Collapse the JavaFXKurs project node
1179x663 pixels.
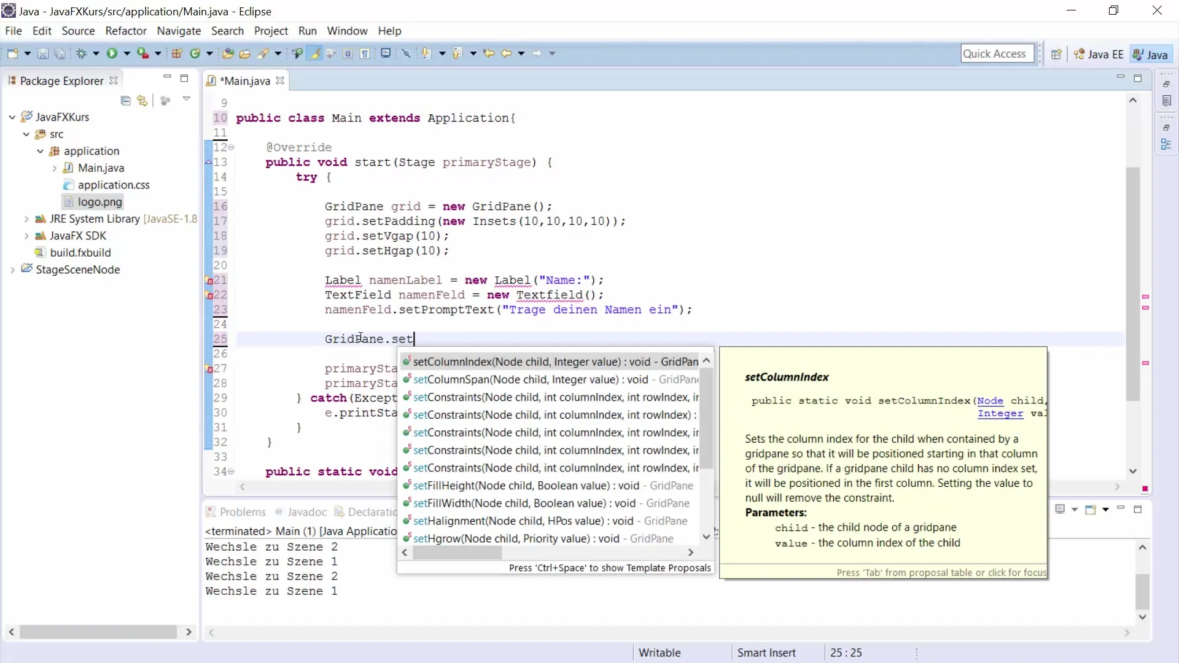click(x=12, y=117)
